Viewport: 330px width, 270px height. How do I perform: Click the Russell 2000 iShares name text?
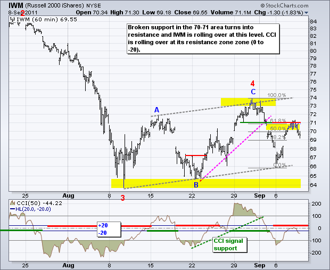[x=54, y=5]
